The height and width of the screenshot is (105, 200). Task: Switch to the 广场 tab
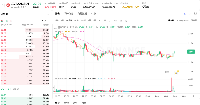coord(93,14)
